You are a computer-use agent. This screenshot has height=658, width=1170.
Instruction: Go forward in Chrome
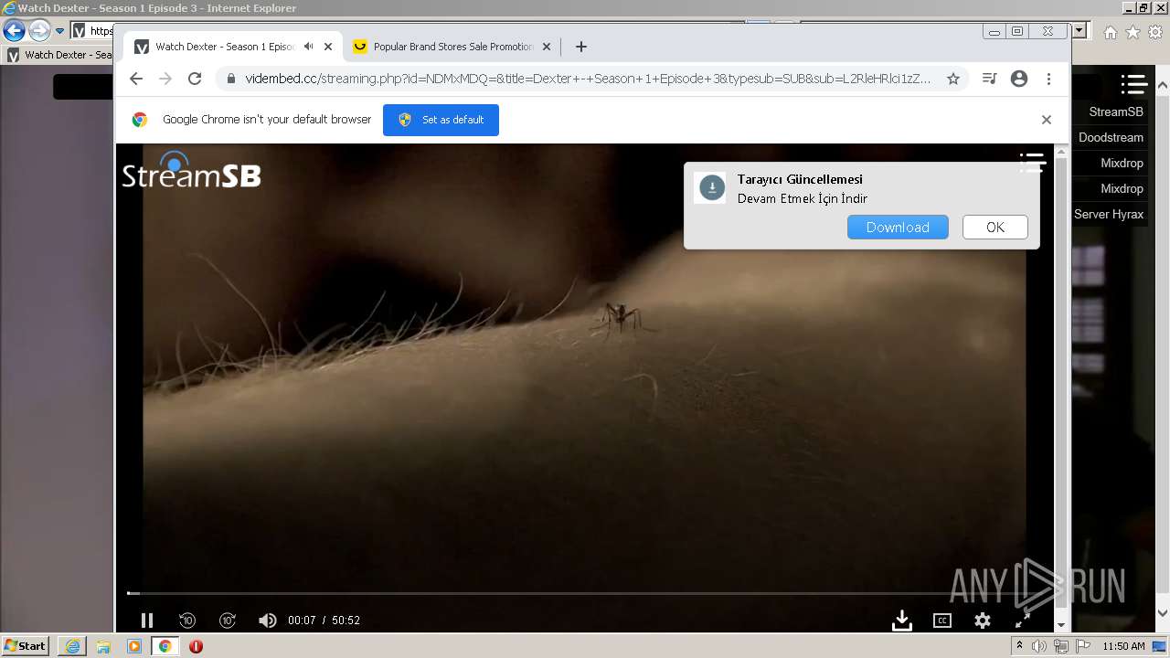pyautogui.click(x=165, y=79)
